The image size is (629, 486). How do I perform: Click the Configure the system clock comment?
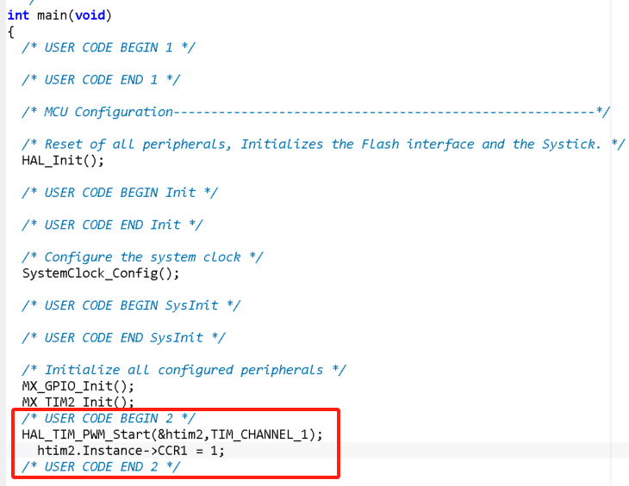pyautogui.click(x=142, y=257)
